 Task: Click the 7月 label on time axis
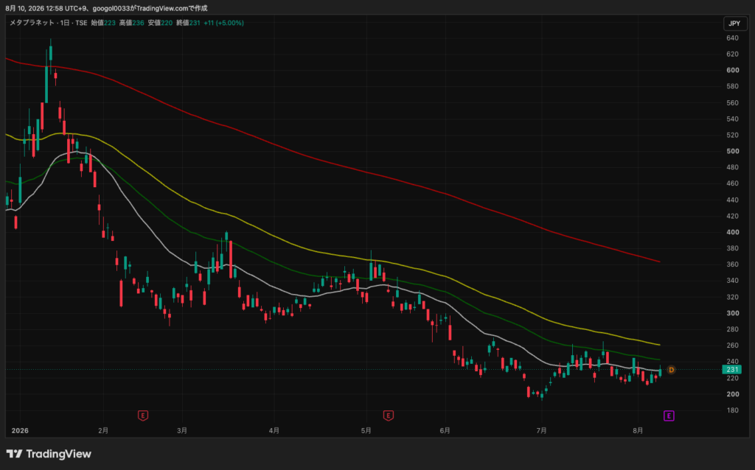coord(541,430)
